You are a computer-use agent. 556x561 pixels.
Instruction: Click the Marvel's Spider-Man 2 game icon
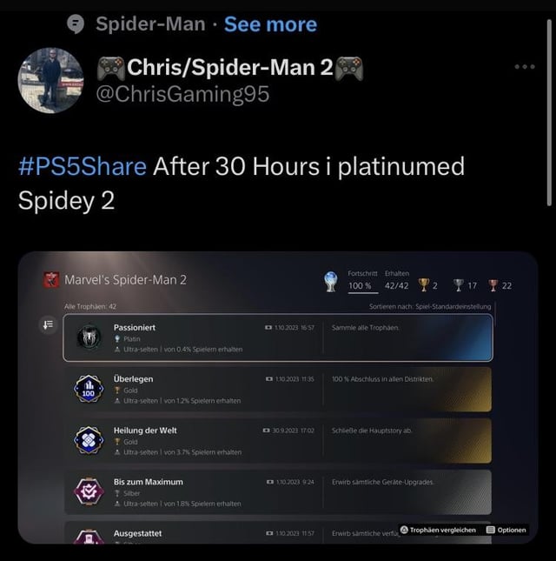tap(51, 280)
